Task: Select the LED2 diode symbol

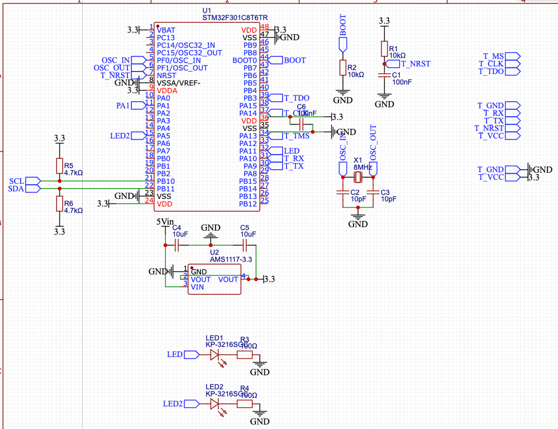Action: click(215, 404)
